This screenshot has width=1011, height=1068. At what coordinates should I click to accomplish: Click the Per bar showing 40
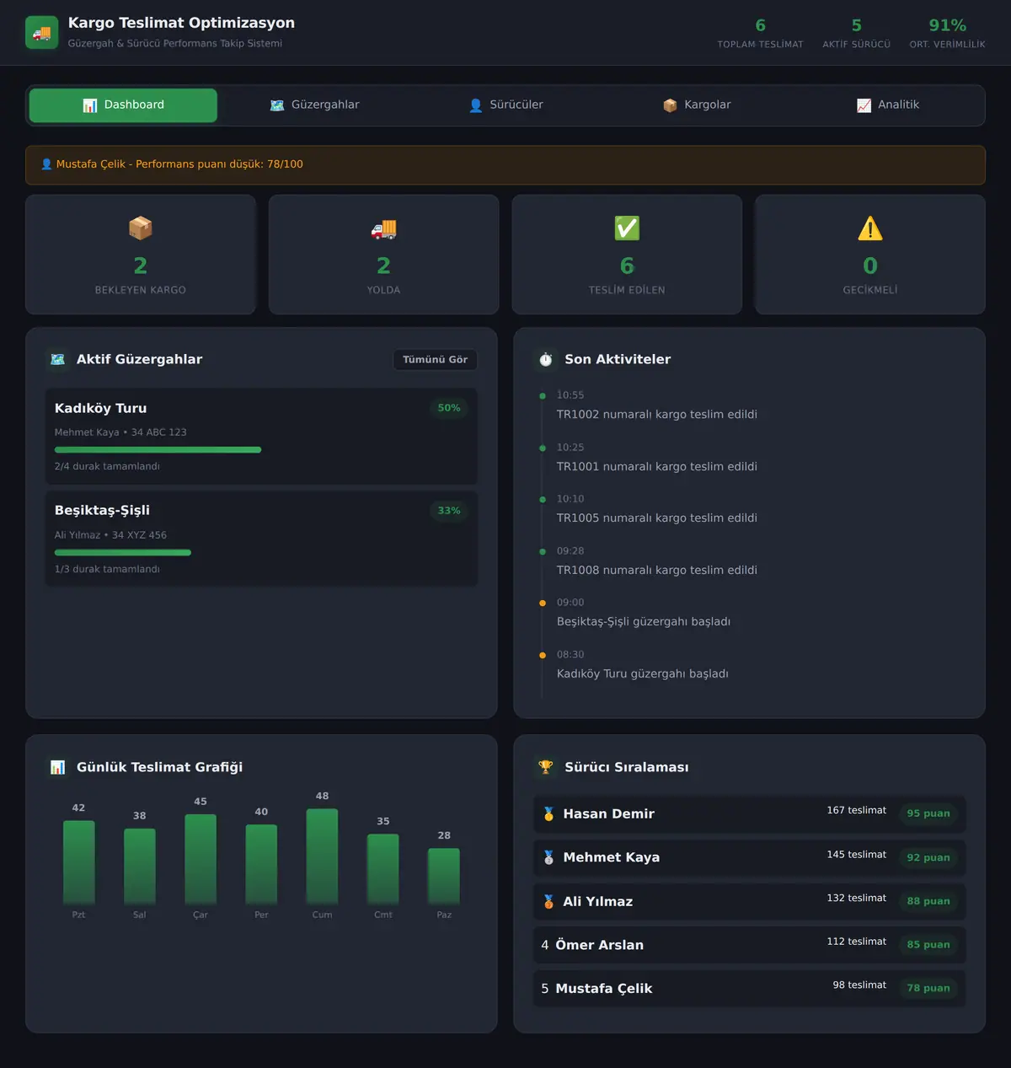(261, 864)
